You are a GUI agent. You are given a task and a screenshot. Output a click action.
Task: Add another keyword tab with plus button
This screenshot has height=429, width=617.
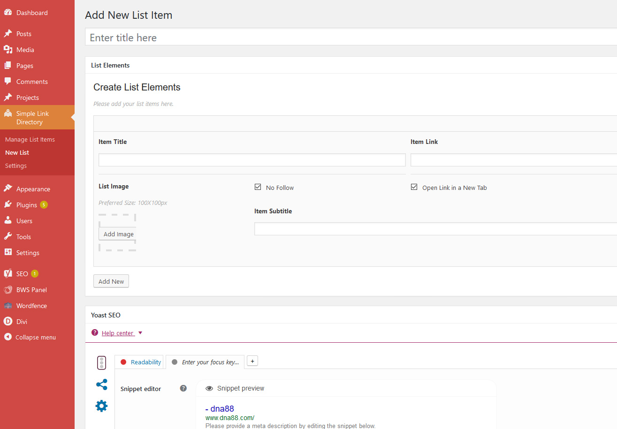(x=252, y=361)
